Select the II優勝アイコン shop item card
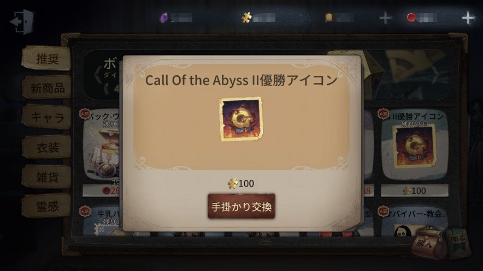This screenshot has width=483, height=271. coord(414,144)
